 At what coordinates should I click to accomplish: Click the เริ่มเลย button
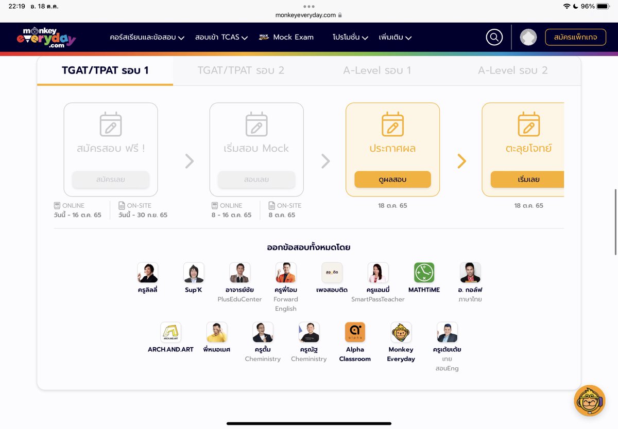click(x=527, y=180)
